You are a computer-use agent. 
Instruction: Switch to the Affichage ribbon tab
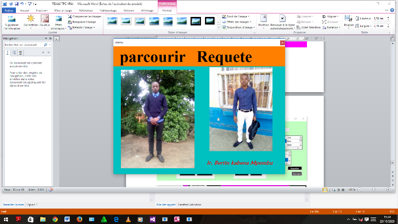(147, 10)
